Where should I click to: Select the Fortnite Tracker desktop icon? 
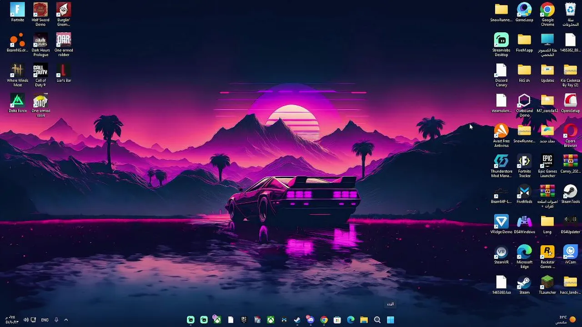click(x=524, y=166)
